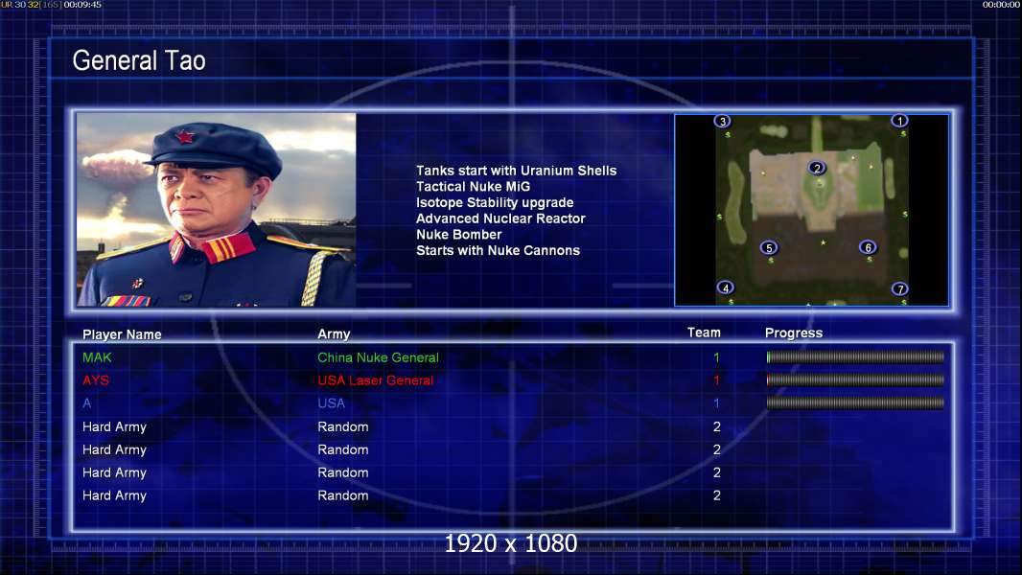Image resolution: width=1022 pixels, height=575 pixels.
Task: Click the "Army" column header
Action: [334, 334]
